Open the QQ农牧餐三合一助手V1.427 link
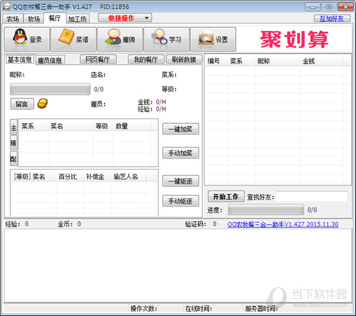Viewport: 356px width, 316px height. click(282, 224)
